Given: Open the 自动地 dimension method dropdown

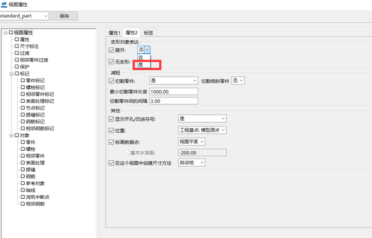Looking at the screenshot, I should (x=192, y=163).
